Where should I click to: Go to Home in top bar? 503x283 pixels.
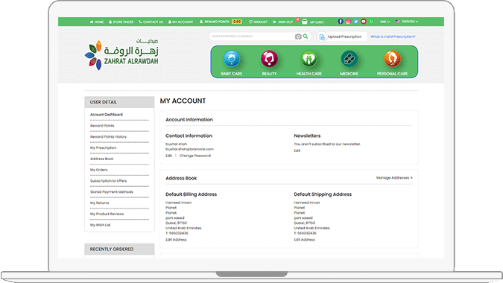click(97, 22)
